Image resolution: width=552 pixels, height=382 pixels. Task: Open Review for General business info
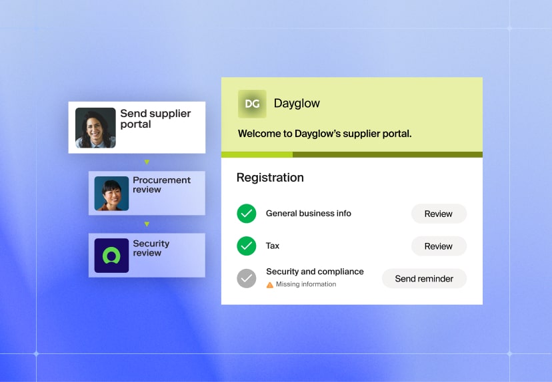point(439,214)
